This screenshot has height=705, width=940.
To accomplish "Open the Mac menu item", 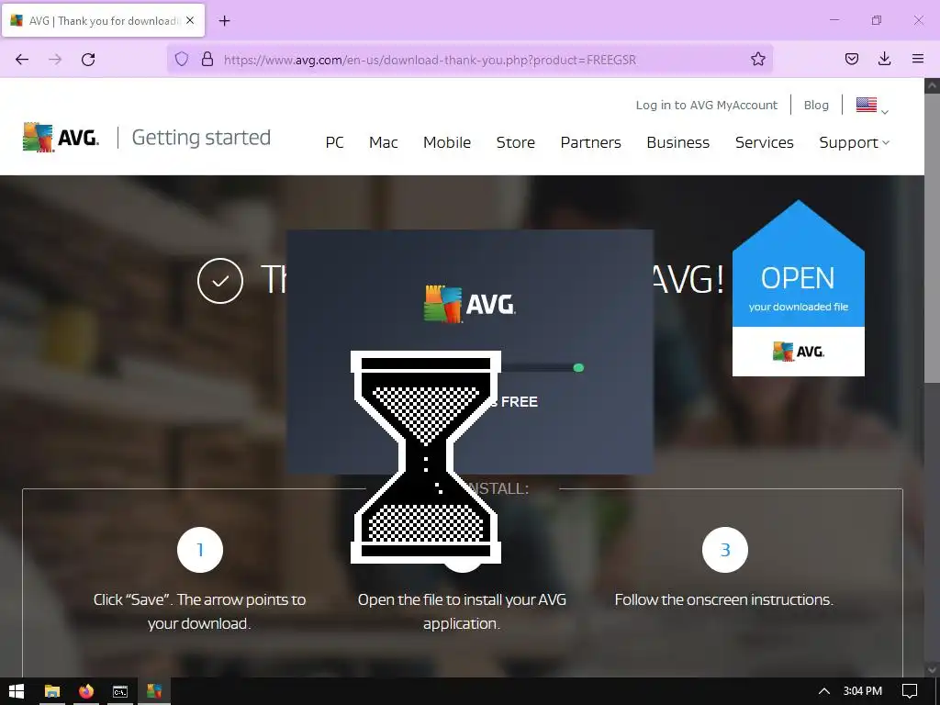I will coord(383,142).
